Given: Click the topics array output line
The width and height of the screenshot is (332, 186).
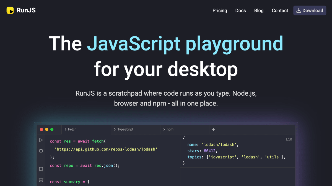Looking at the screenshot, I should pyautogui.click(x=236, y=157).
